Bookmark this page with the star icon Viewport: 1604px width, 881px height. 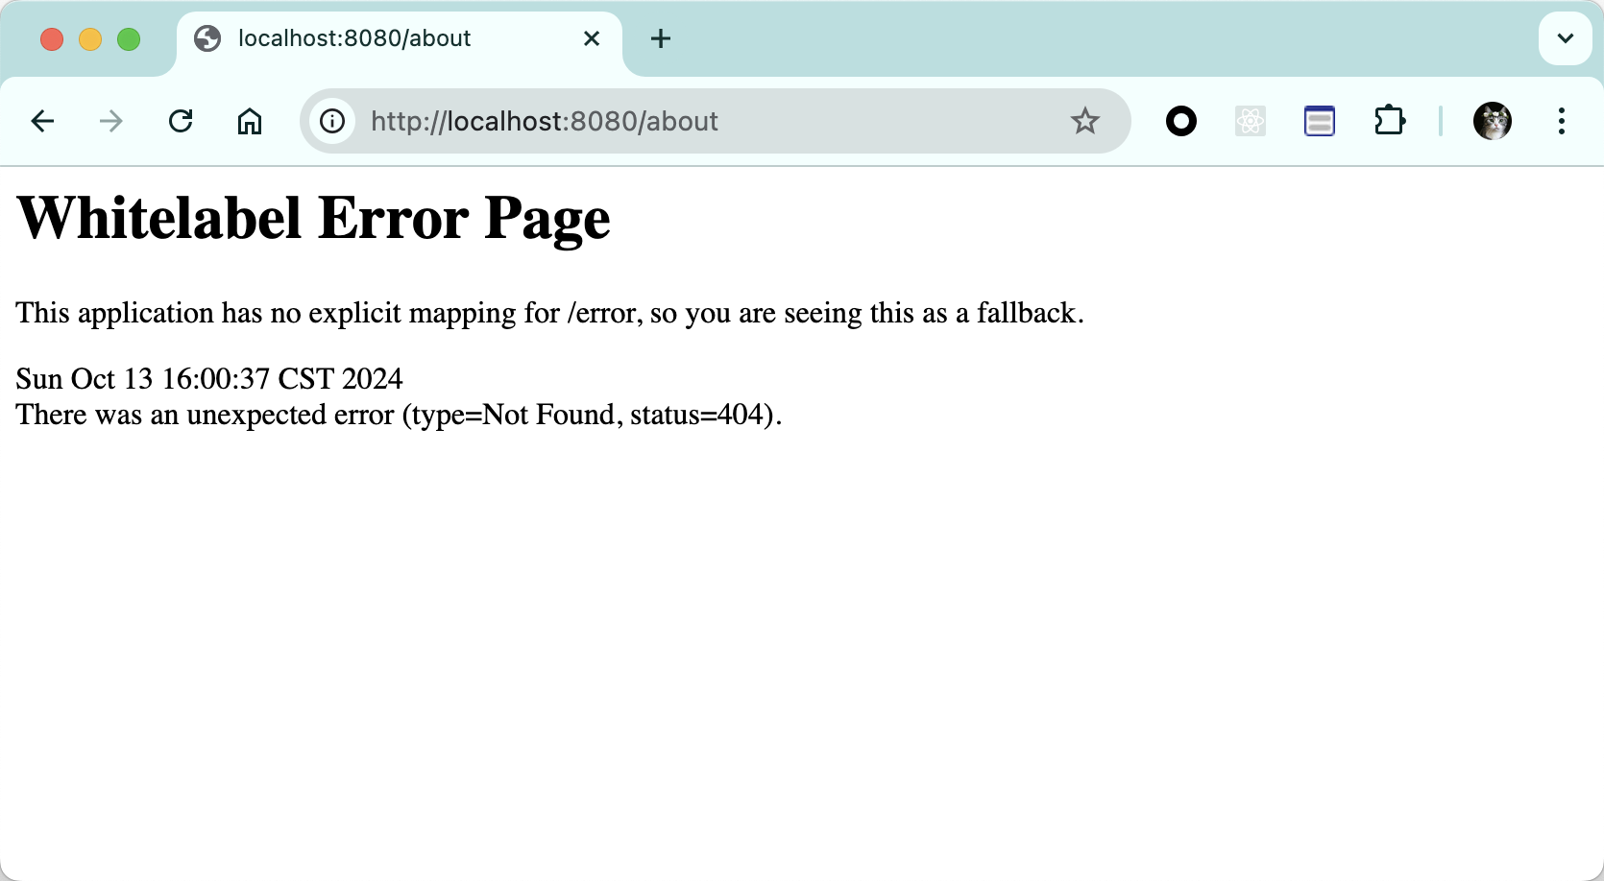pyautogui.click(x=1084, y=121)
